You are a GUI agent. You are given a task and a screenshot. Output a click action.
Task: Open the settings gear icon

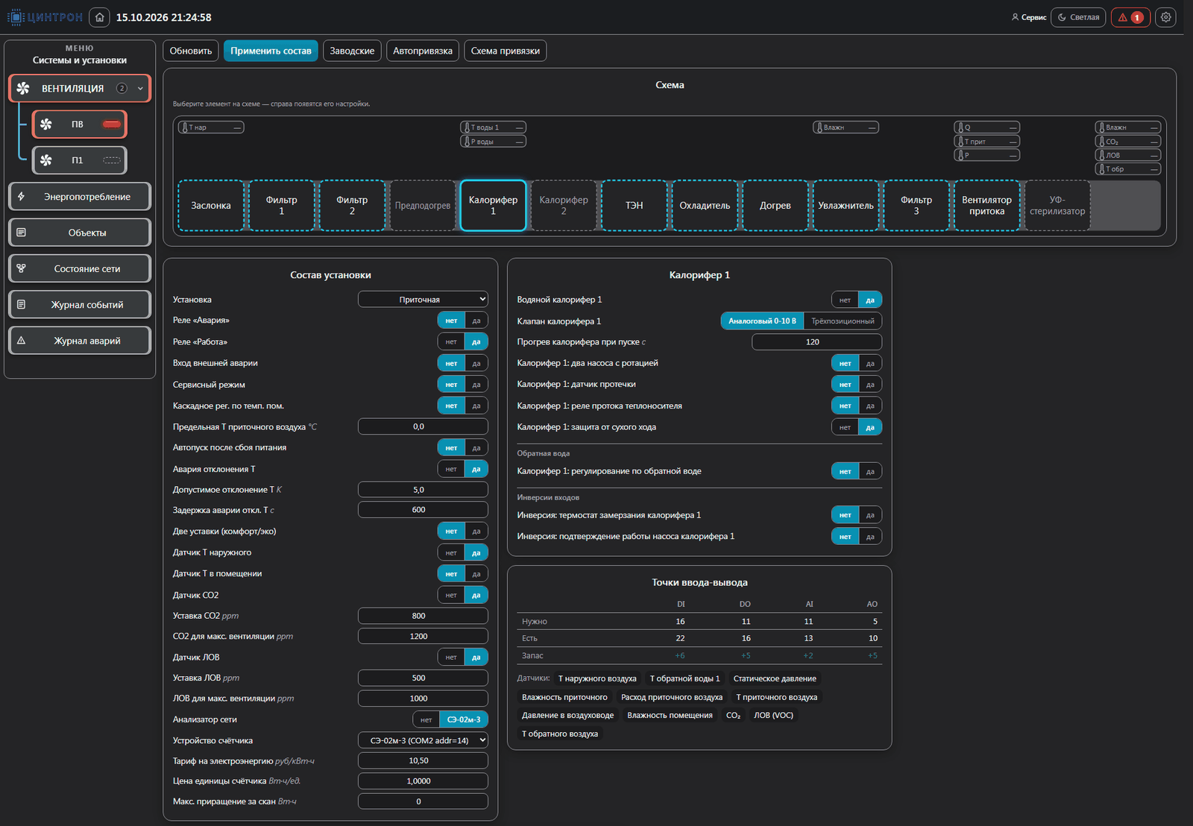(1165, 17)
